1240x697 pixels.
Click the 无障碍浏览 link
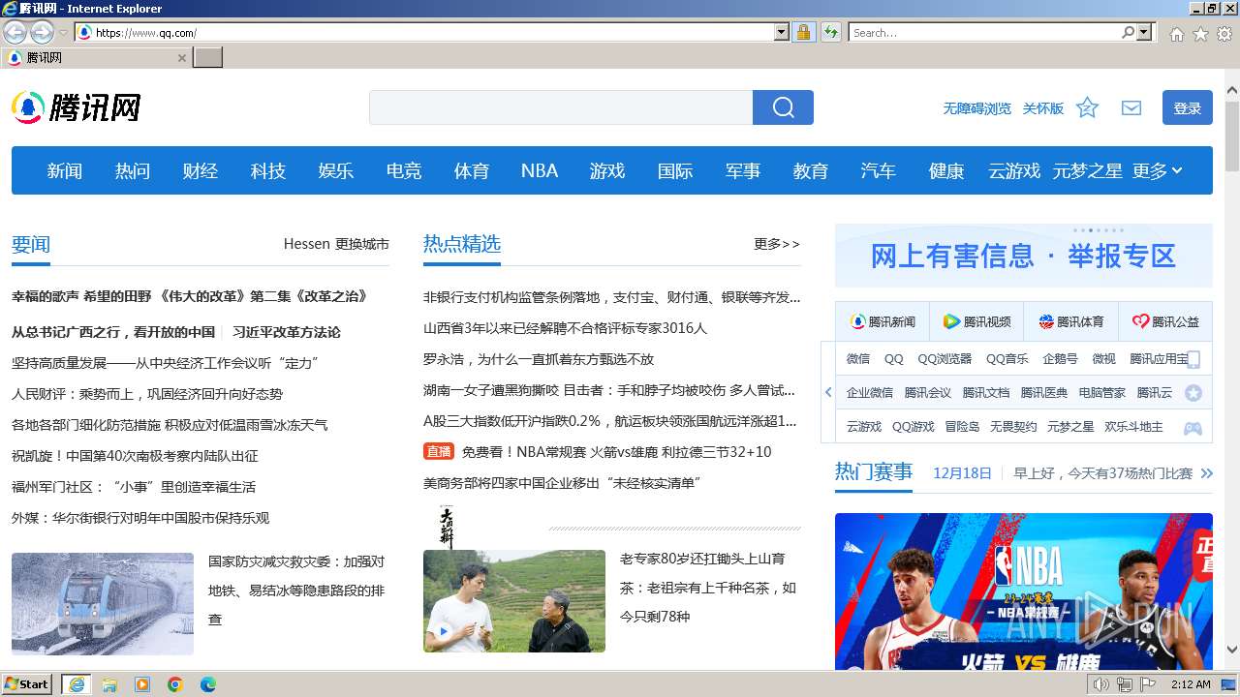977,108
